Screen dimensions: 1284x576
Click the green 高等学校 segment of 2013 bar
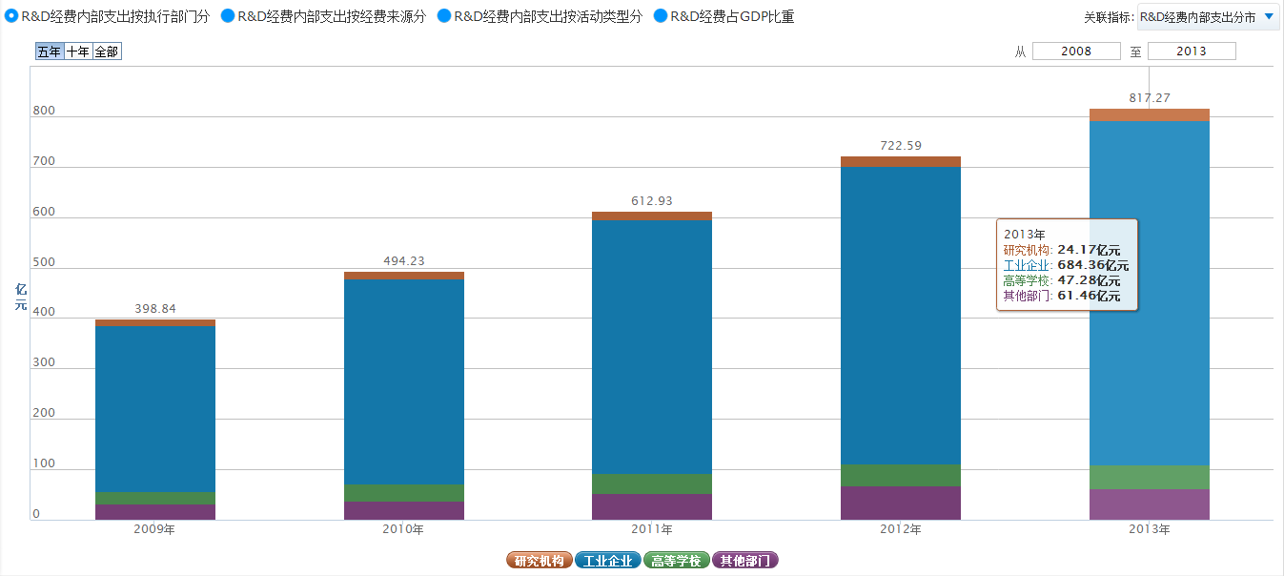click(x=1149, y=477)
